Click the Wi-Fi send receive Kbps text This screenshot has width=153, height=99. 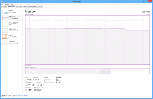[14, 37]
